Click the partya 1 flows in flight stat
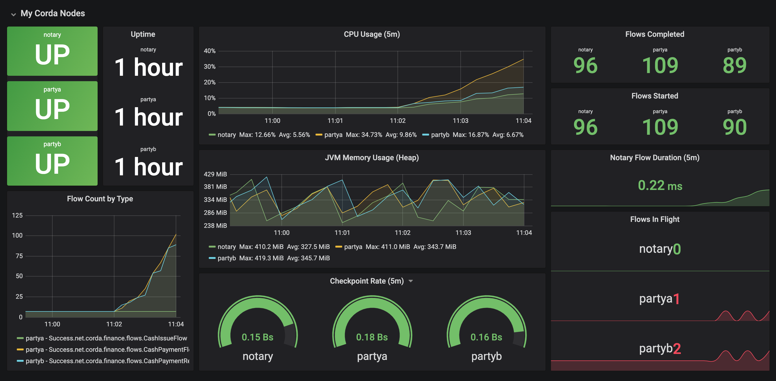The image size is (776, 381). 660,299
